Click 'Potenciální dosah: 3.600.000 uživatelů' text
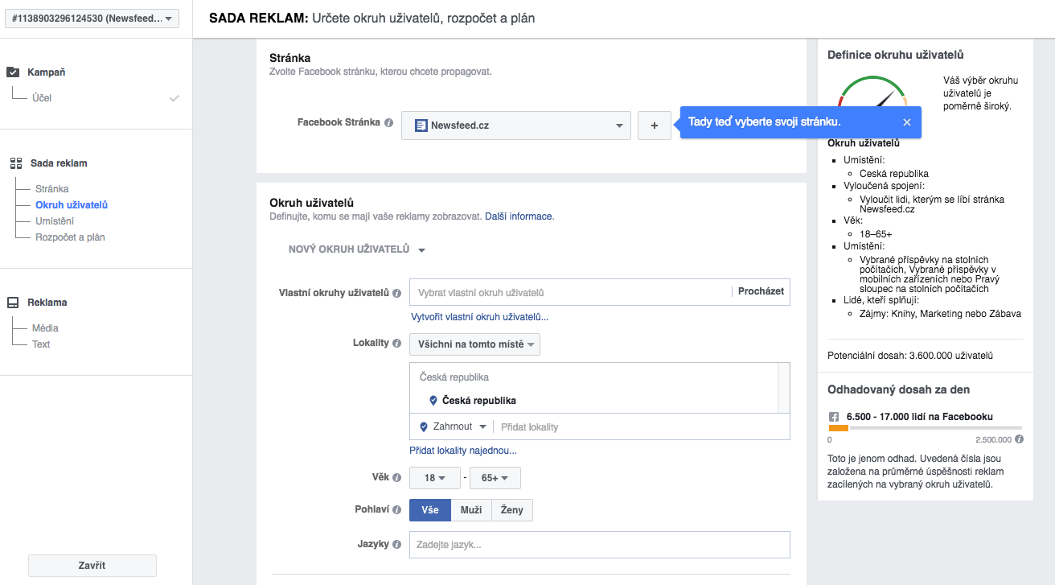The width and height of the screenshot is (1055, 585). (910, 356)
